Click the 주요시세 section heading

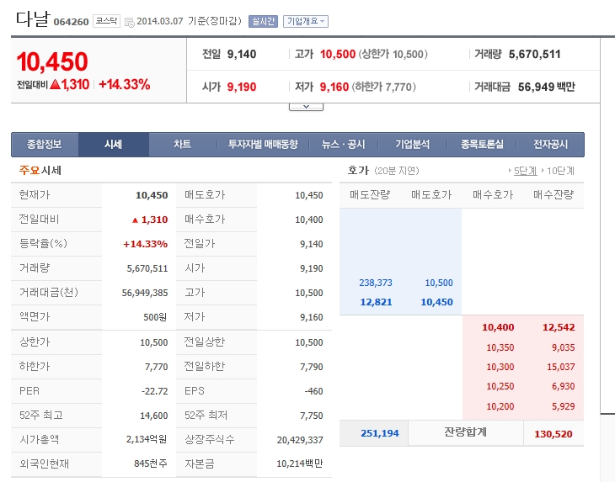coord(40,170)
